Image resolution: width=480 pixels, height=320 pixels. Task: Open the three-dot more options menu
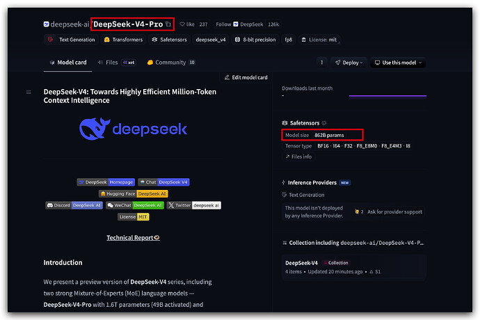click(x=321, y=63)
